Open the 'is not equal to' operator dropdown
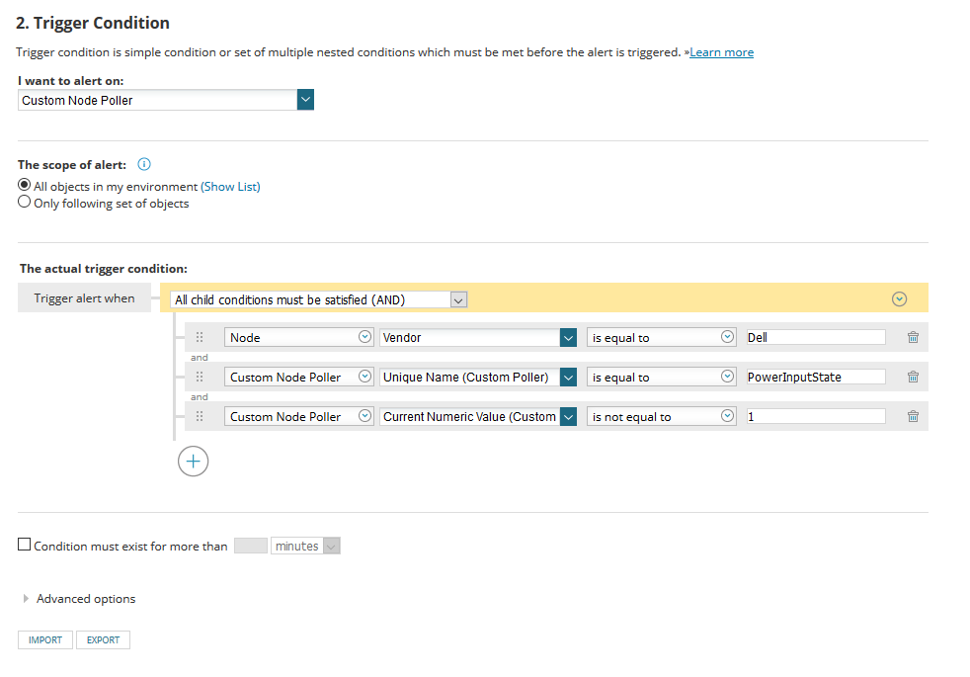This screenshot has width=970, height=677. pos(728,416)
